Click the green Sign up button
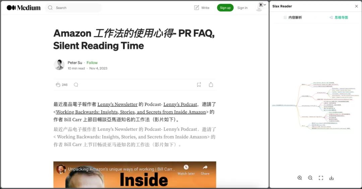The image size is (362, 189). point(225,8)
